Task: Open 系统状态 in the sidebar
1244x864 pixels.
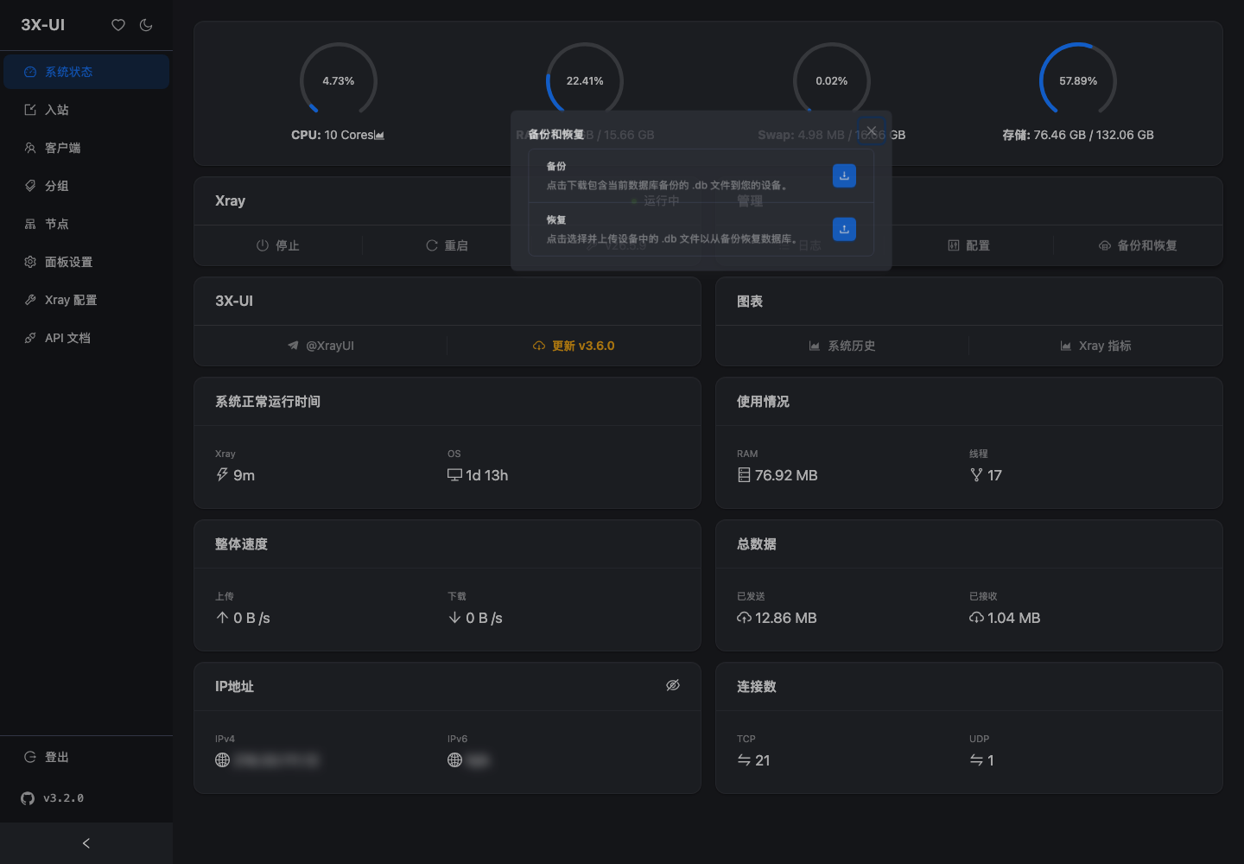Action: coord(86,72)
